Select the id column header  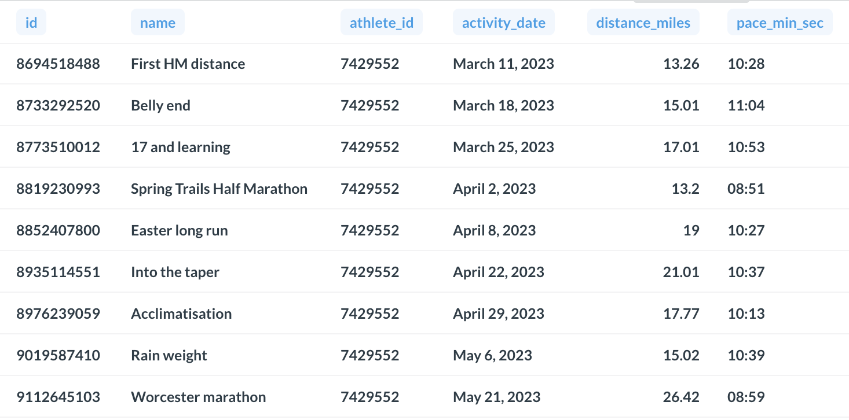pyautogui.click(x=31, y=22)
